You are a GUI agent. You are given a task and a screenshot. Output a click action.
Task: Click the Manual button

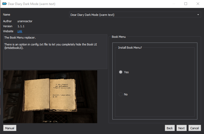tap(10, 128)
